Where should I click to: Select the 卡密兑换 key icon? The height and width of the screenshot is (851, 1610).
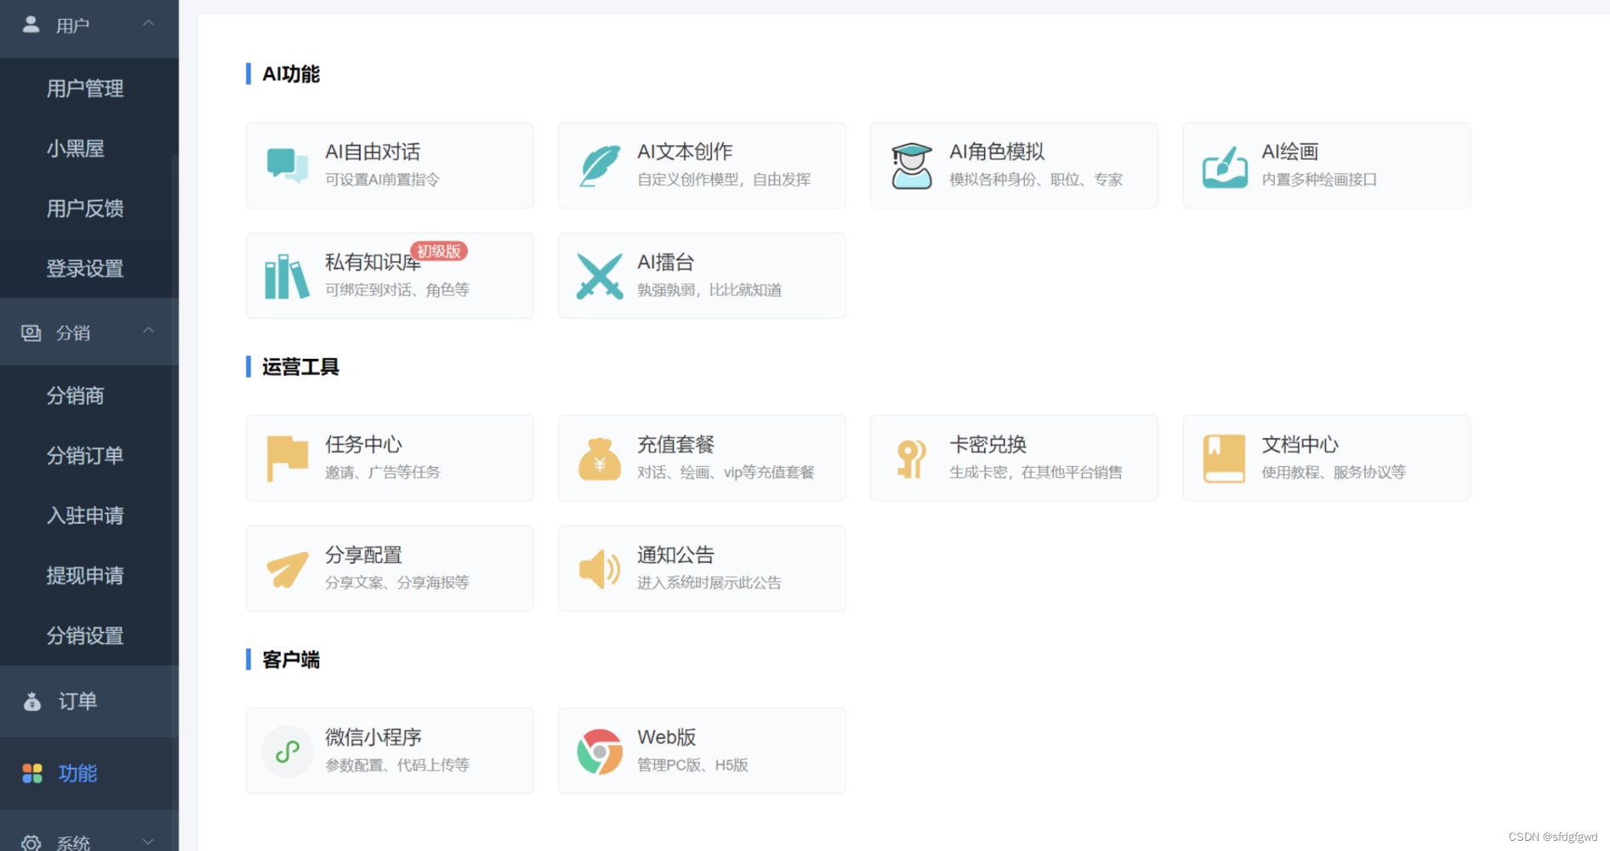(x=911, y=457)
